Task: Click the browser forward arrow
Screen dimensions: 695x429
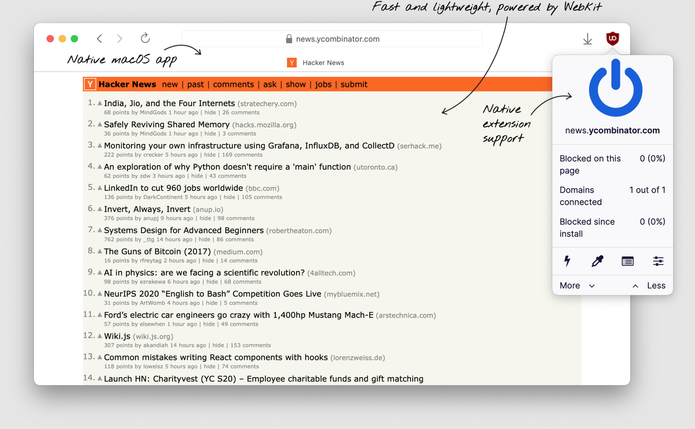Action: pos(120,39)
